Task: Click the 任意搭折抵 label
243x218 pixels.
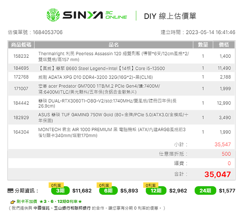Action: tap(173, 154)
